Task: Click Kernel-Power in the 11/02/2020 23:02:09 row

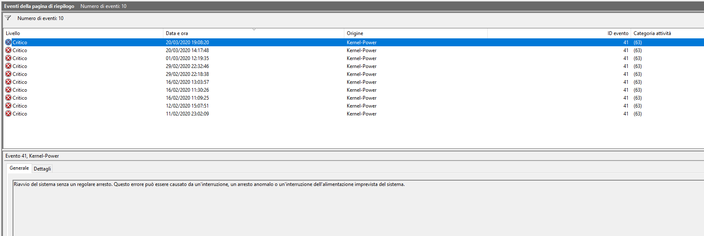Action: 361,114
